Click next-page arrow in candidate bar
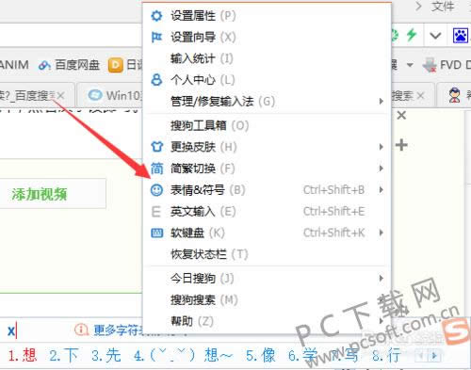This screenshot has width=471, height=370. (434, 356)
